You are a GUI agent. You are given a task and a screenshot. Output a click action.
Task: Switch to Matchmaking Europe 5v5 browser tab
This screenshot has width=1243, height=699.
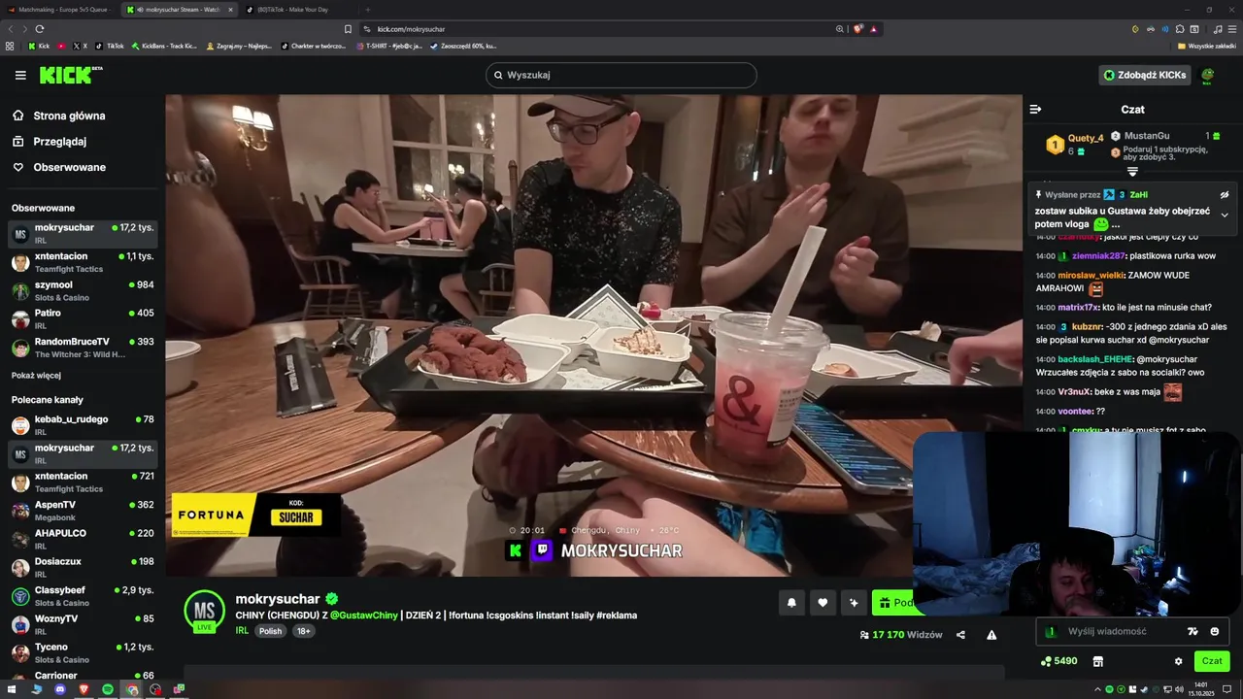point(60,10)
